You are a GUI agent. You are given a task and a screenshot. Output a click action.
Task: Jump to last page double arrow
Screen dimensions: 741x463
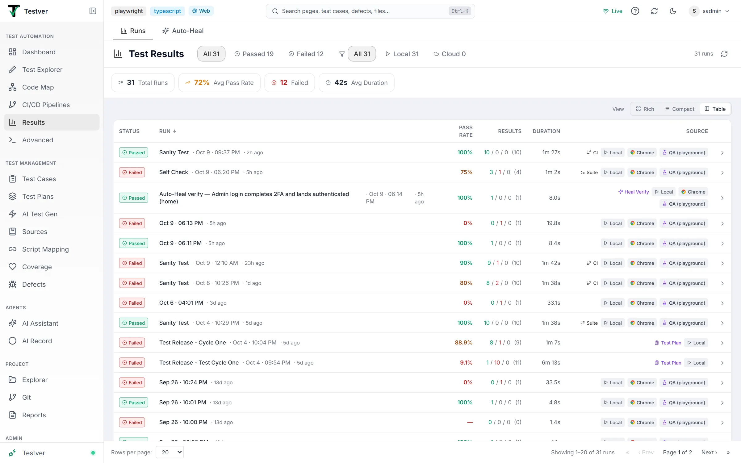point(728,453)
